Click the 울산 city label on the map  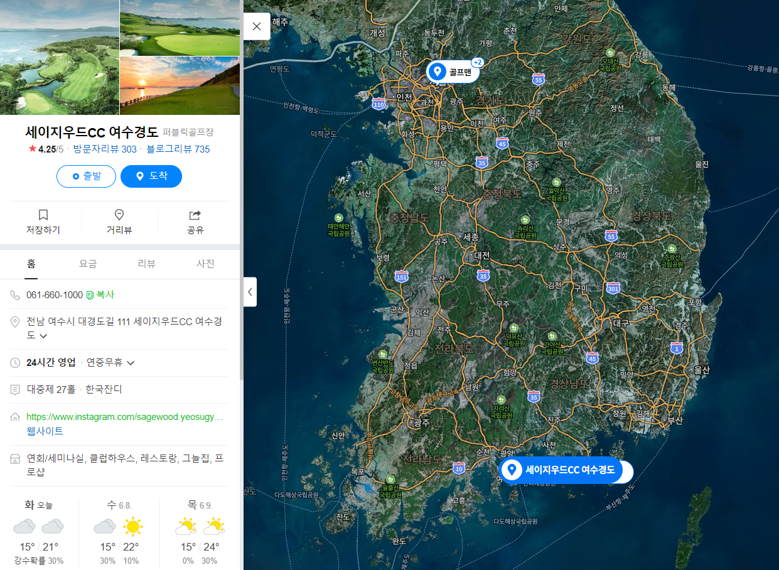click(701, 370)
